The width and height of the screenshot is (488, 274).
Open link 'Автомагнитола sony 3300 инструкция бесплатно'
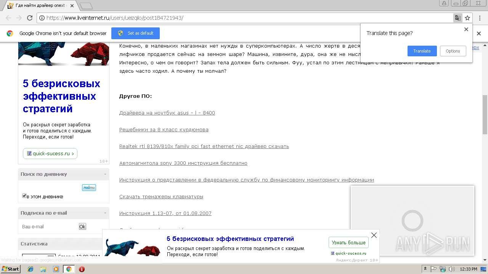[x=183, y=163]
